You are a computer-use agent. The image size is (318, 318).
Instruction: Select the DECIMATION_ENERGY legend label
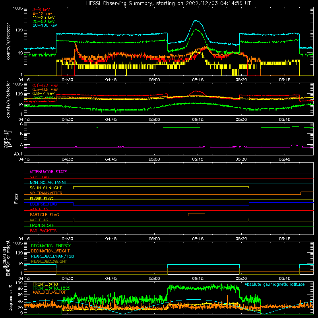51,246
